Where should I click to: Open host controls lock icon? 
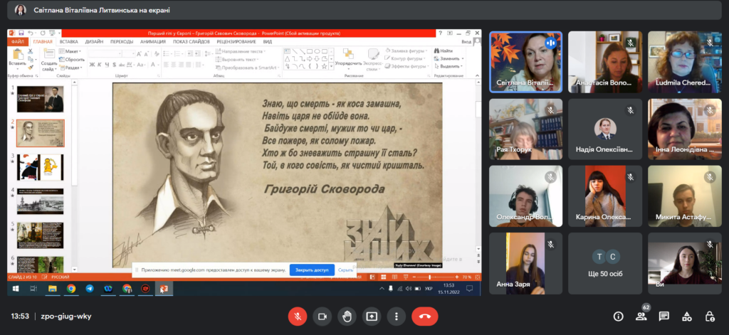tap(709, 317)
